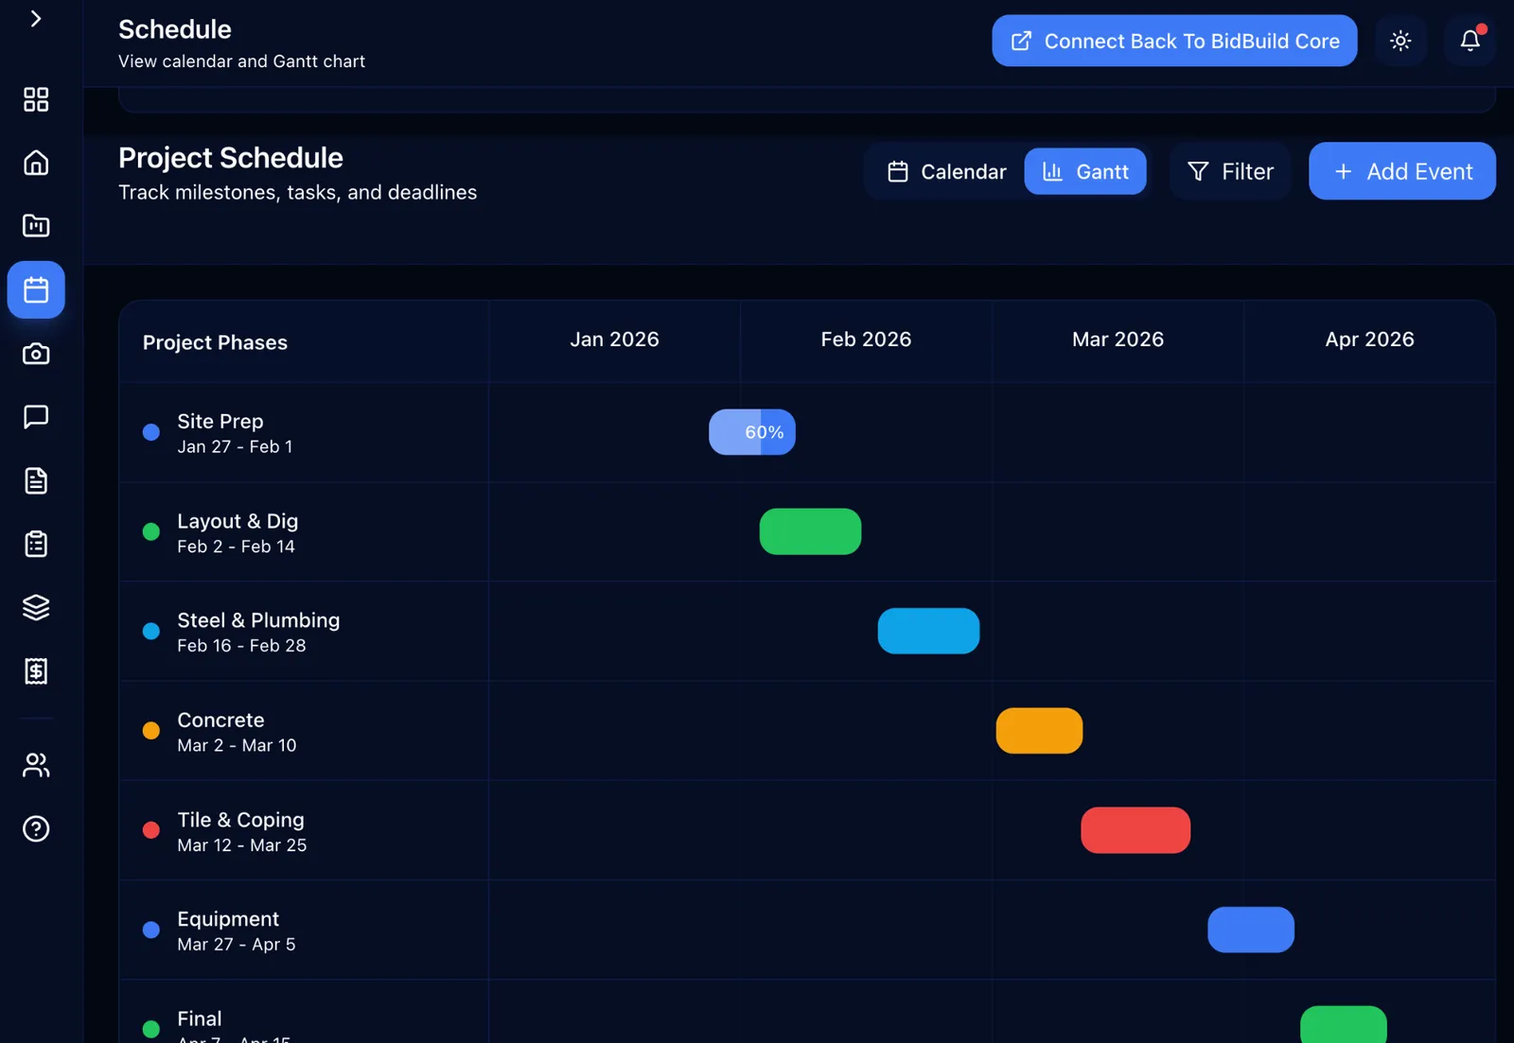The width and height of the screenshot is (1514, 1043).
Task: Select the Tile & Coping phase name
Action: [241, 820]
